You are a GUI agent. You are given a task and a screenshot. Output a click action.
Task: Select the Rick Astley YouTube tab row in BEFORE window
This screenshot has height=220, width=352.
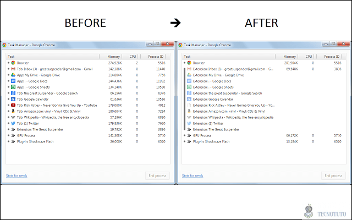pos(88,105)
